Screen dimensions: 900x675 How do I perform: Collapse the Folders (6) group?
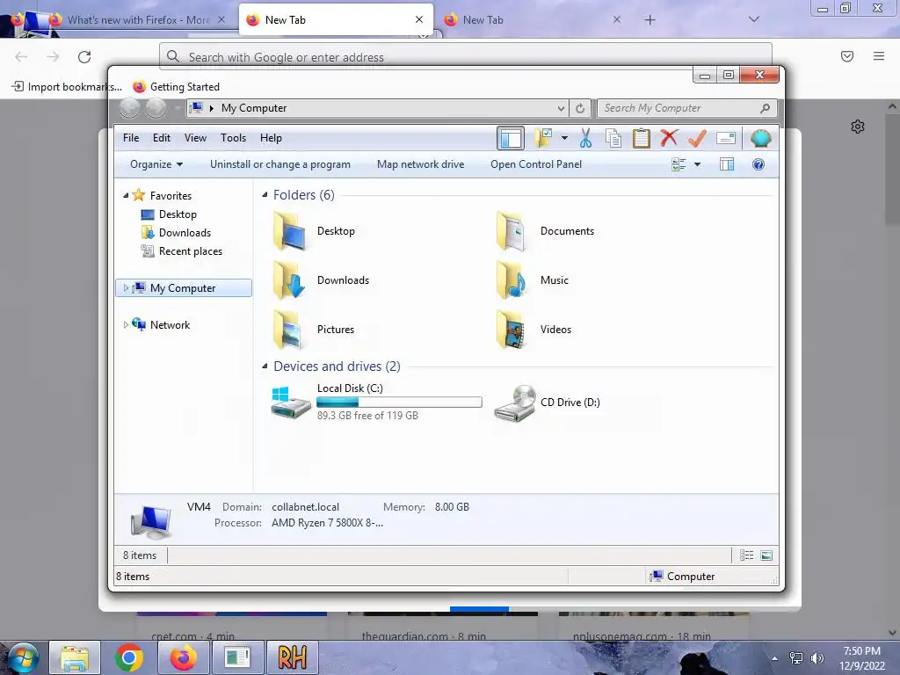[x=265, y=195]
